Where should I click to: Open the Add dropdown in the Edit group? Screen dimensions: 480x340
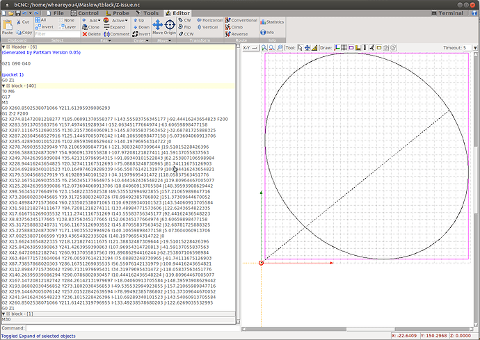92,20
